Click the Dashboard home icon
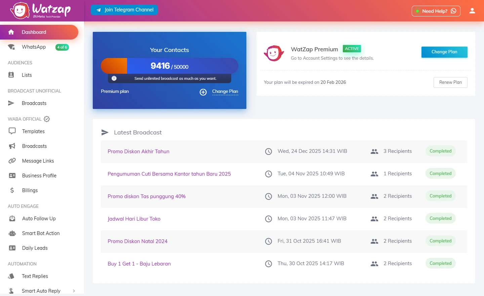 point(11,32)
